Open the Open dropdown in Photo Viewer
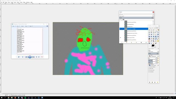176x99 pixels. coord(31,26)
